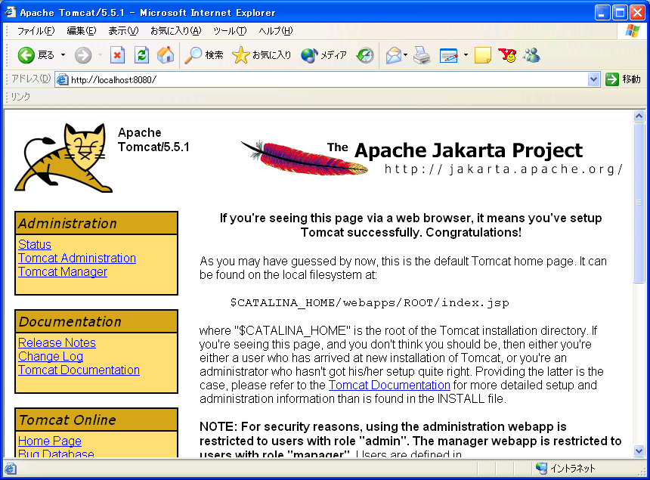Open the Status link
Screen dimensions: 650x480
35,245
